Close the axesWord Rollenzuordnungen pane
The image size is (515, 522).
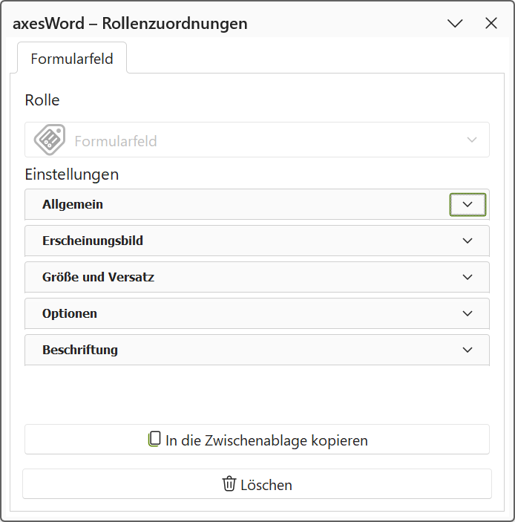pyautogui.click(x=491, y=23)
